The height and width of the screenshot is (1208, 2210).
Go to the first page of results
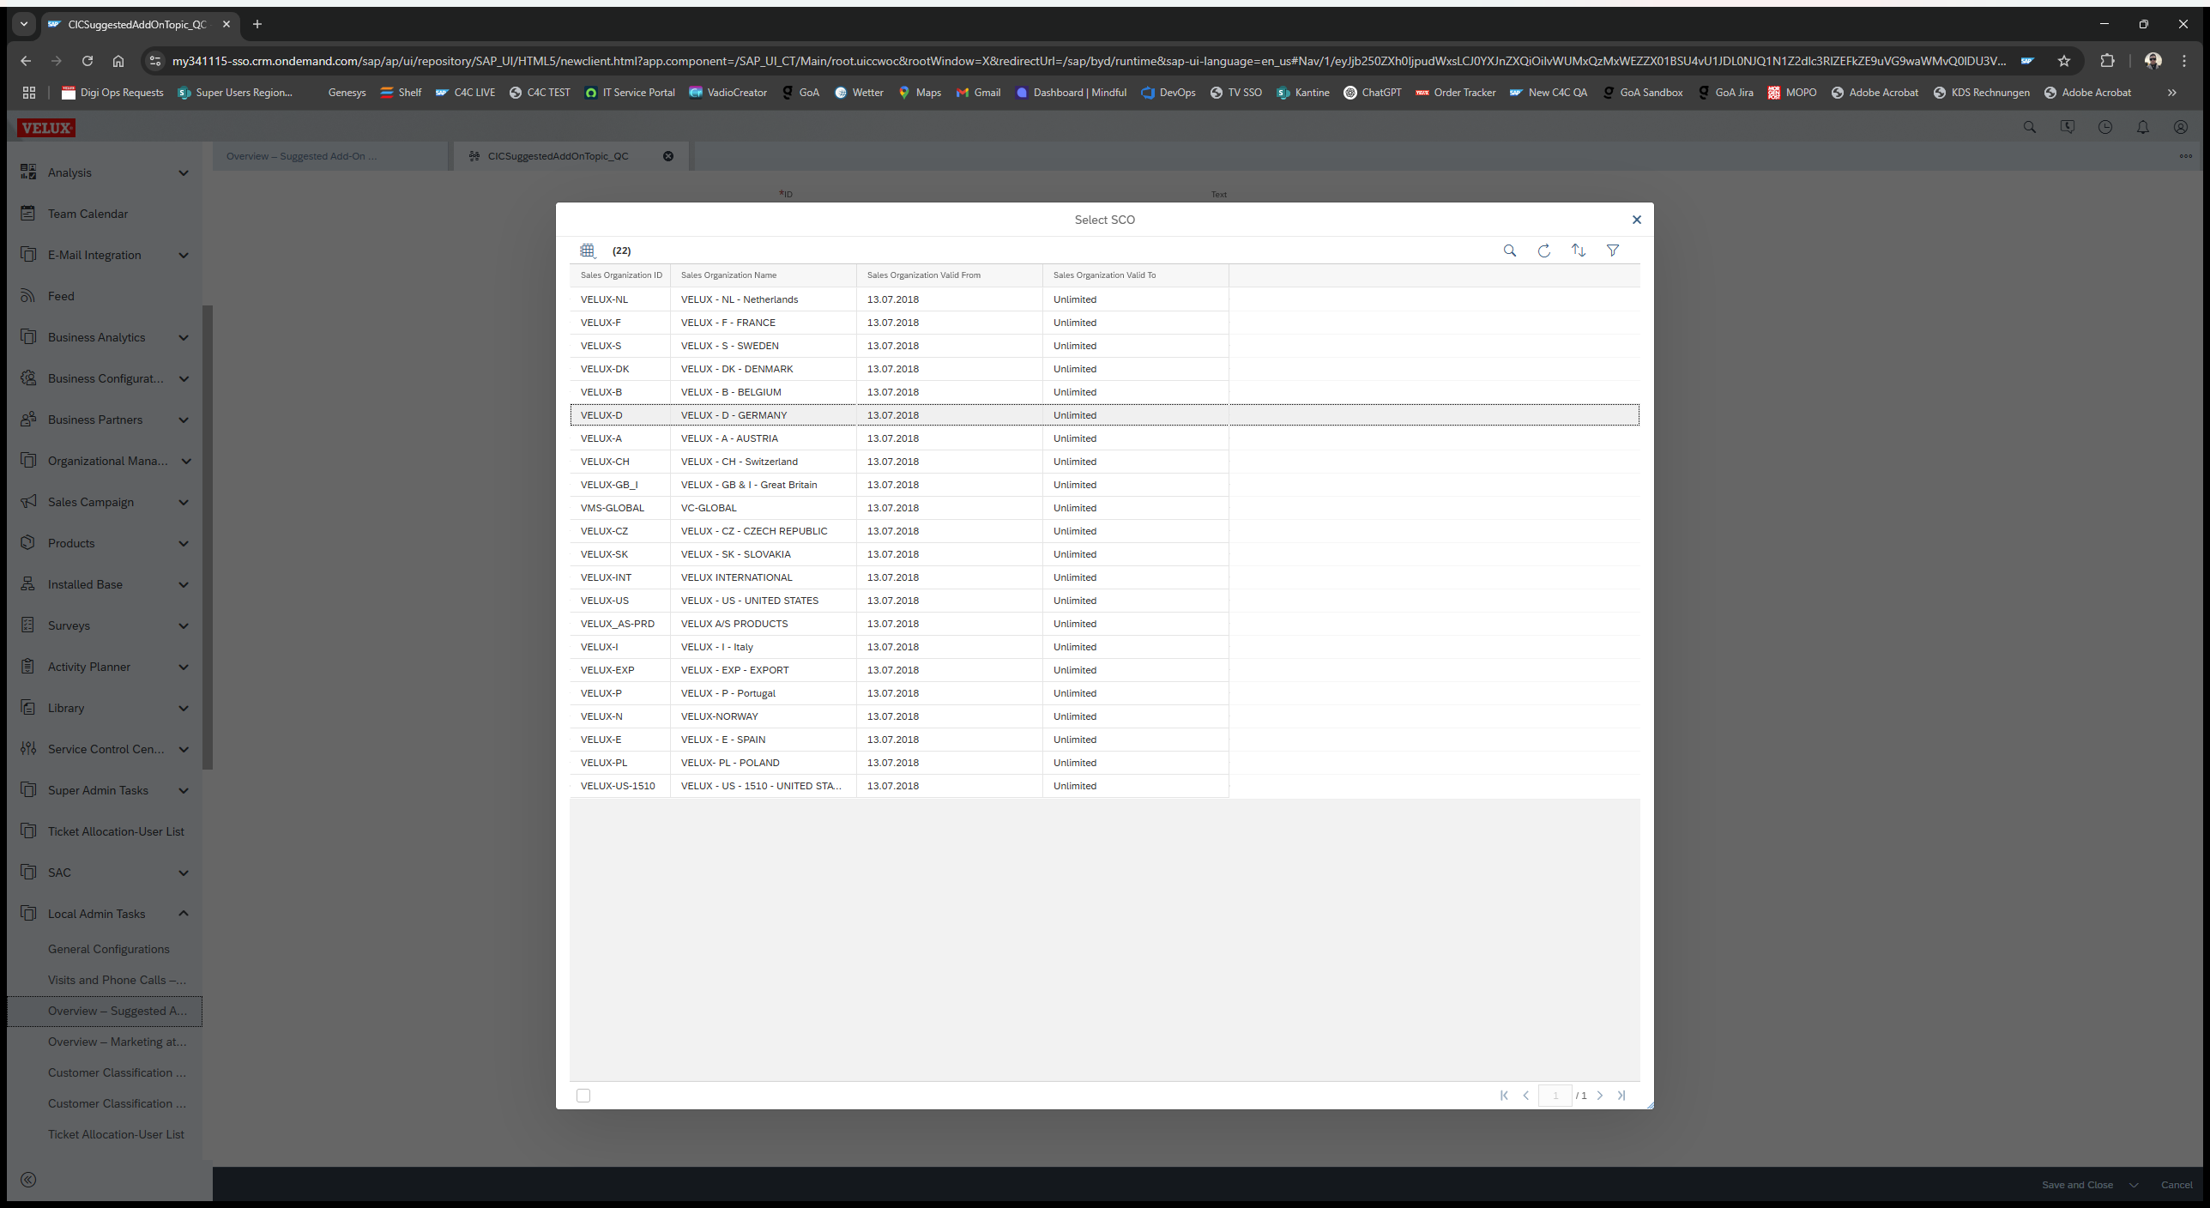click(1503, 1095)
